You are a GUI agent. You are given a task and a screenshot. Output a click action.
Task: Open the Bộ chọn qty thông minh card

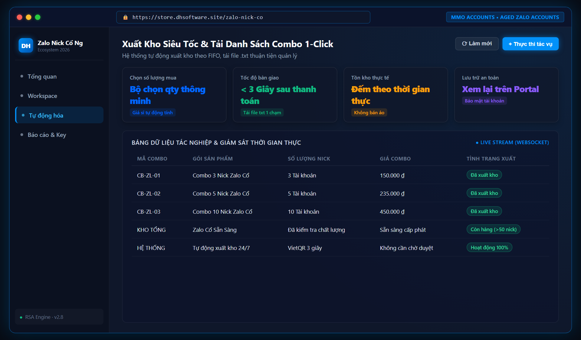coord(174,95)
